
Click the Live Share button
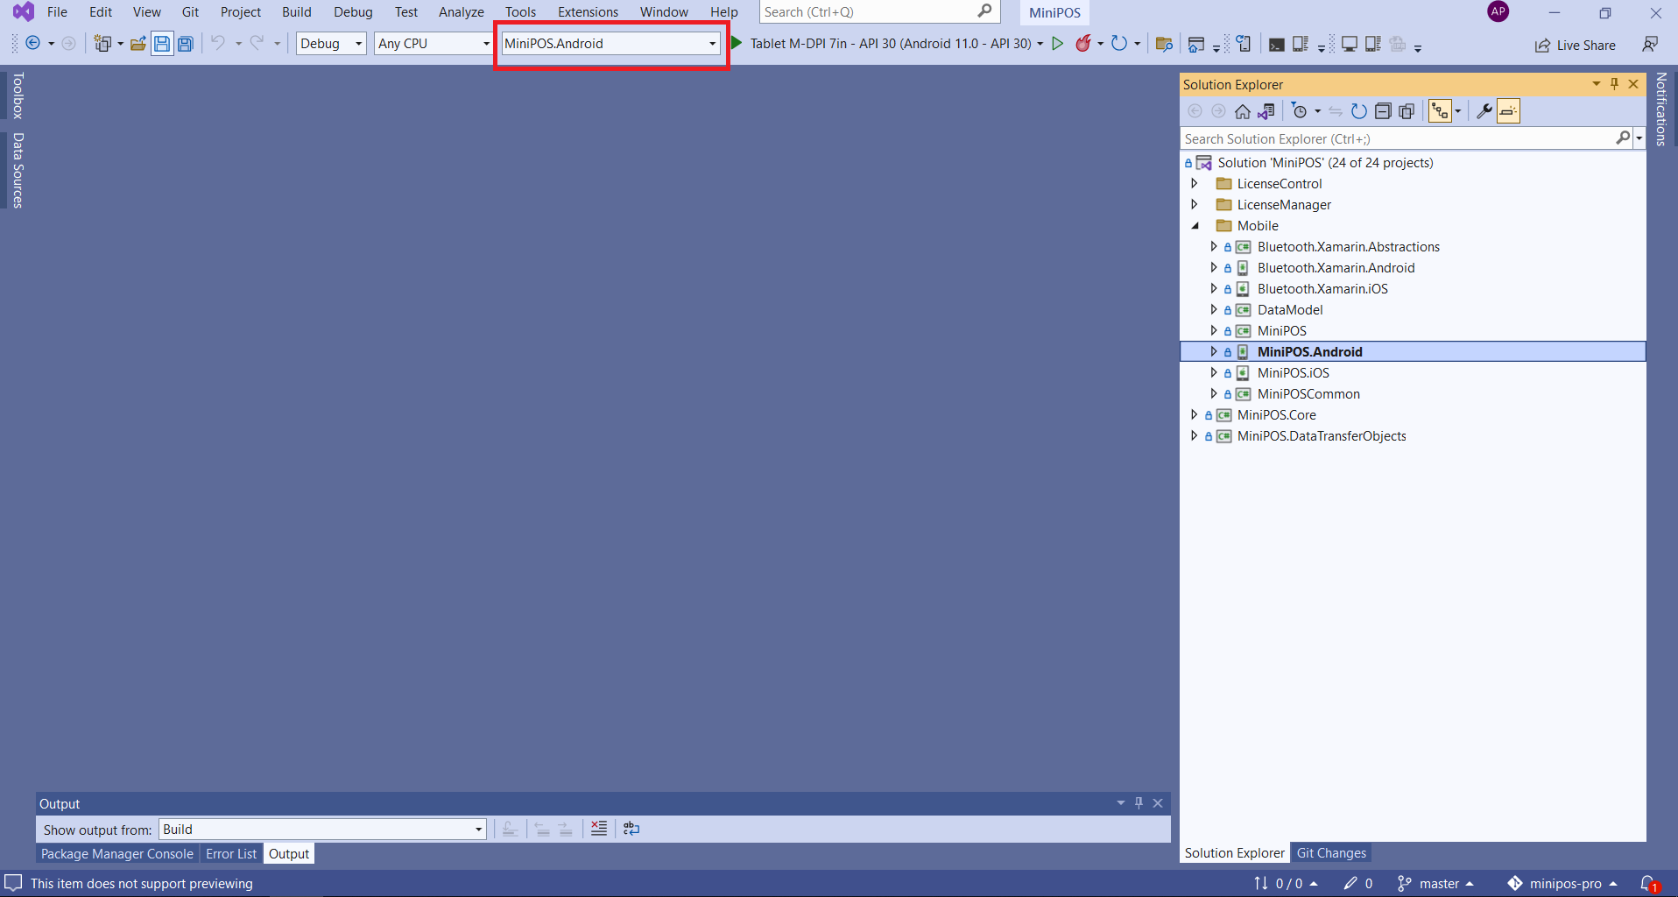pyautogui.click(x=1576, y=45)
